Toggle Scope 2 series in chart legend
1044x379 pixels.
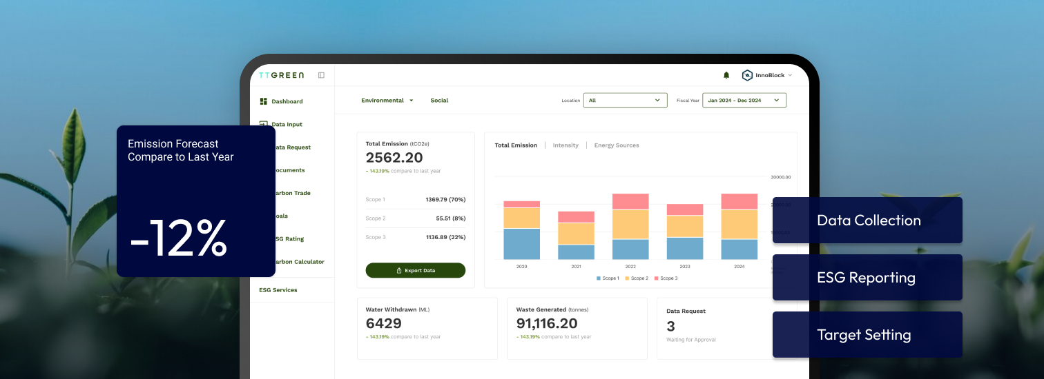pyautogui.click(x=637, y=278)
